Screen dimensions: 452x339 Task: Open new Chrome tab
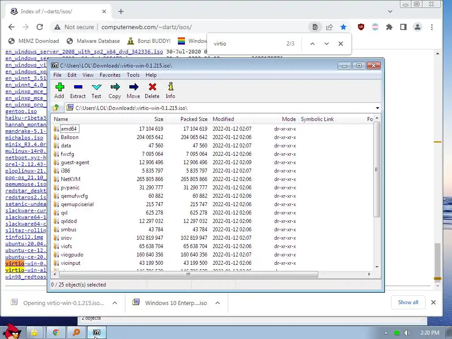click(x=121, y=11)
